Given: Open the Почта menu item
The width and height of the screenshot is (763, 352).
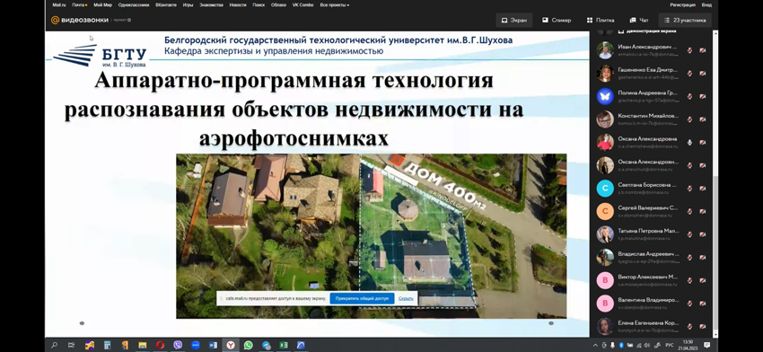Looking at the screenshot, I should [79, 4].
